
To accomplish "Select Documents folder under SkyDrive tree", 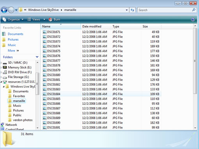I will coord(21,92).
